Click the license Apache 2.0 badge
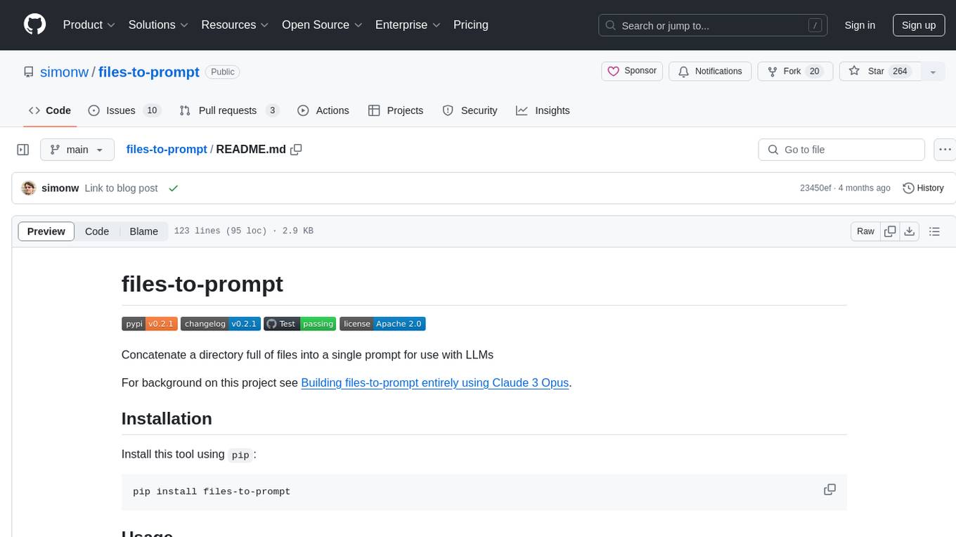956x537 pixels. (382, 323)
